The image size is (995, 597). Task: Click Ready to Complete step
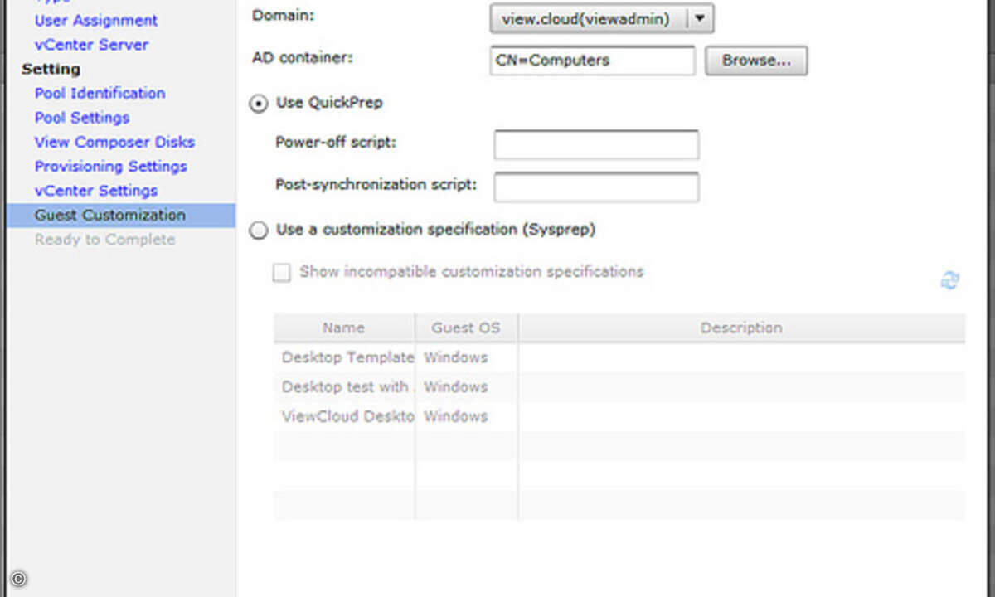point(105,240)
